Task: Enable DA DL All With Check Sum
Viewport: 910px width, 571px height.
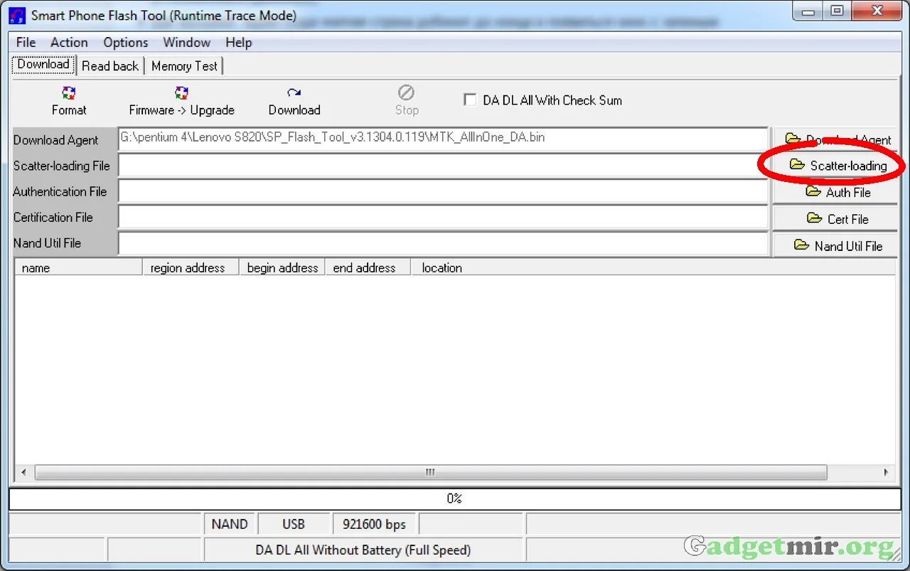Action: (470, 100)
